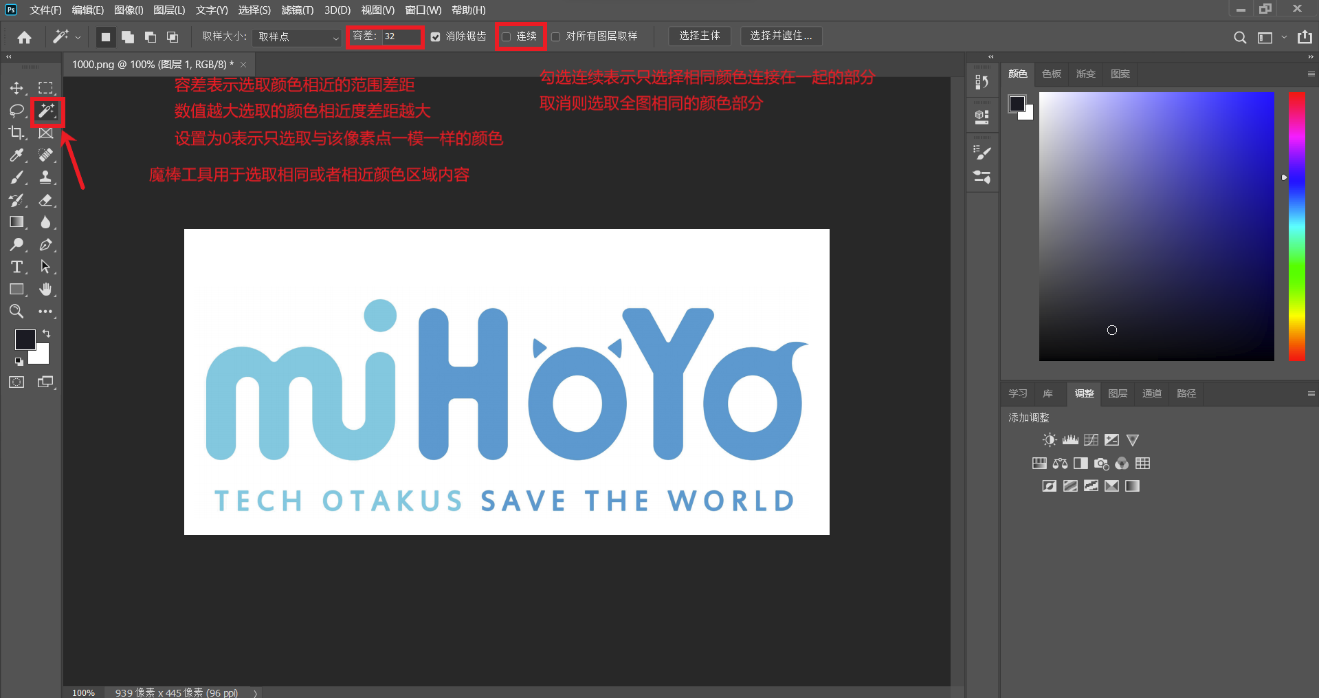Viewport: 1319px width, 698px height.
Task: Click the zoom percentage field in status bar
Action: (x=84, y=692)
